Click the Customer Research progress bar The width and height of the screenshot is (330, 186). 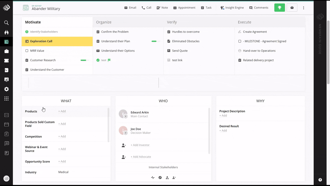point(84,60)
